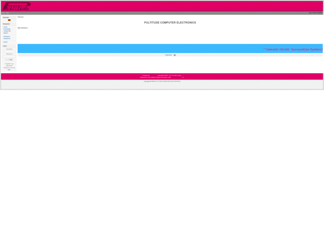Click the footer copyright Pultitude text

point(162,81)
